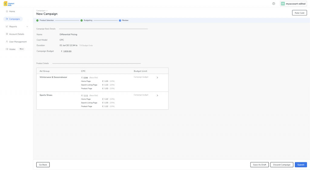Open the myaccount edited account menu
The width and height of the screenshot is (310, 170).
coord(293,4)
